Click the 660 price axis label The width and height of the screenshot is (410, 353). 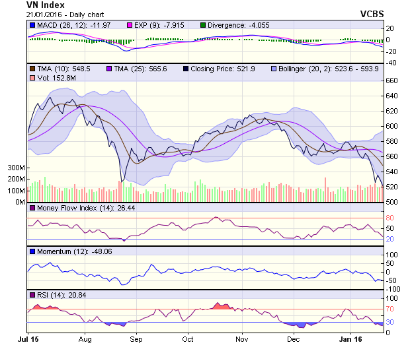[392, 81]
